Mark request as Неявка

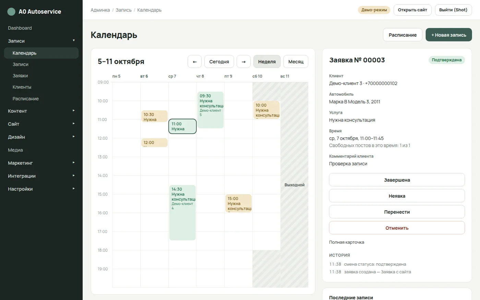tap(397, 196)
